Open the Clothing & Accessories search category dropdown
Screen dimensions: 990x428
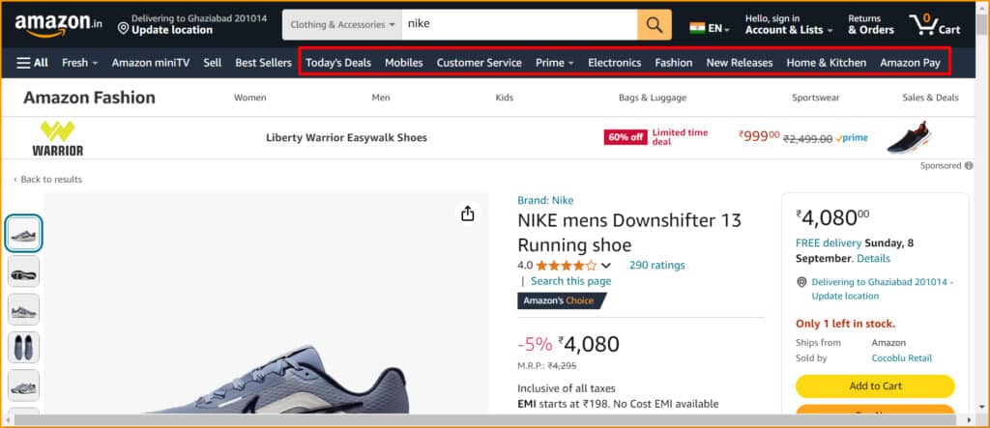click(x=342, y=24)
